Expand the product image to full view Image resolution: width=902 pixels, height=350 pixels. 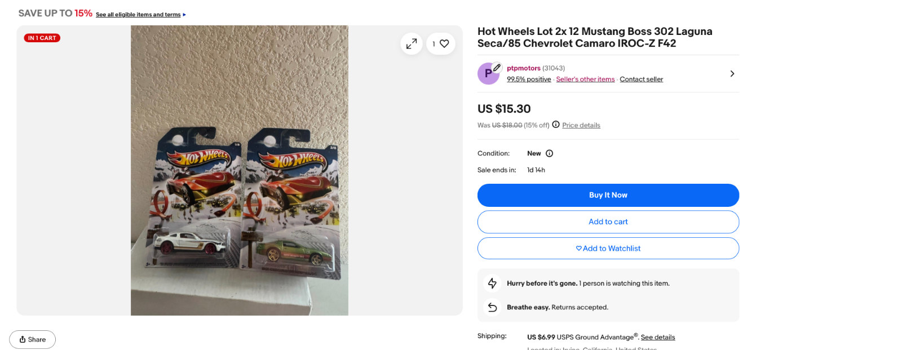(412, 43)
